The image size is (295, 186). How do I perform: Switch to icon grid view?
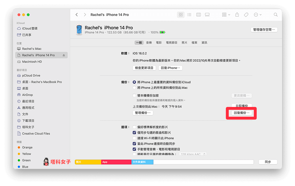tap(181, 15)
